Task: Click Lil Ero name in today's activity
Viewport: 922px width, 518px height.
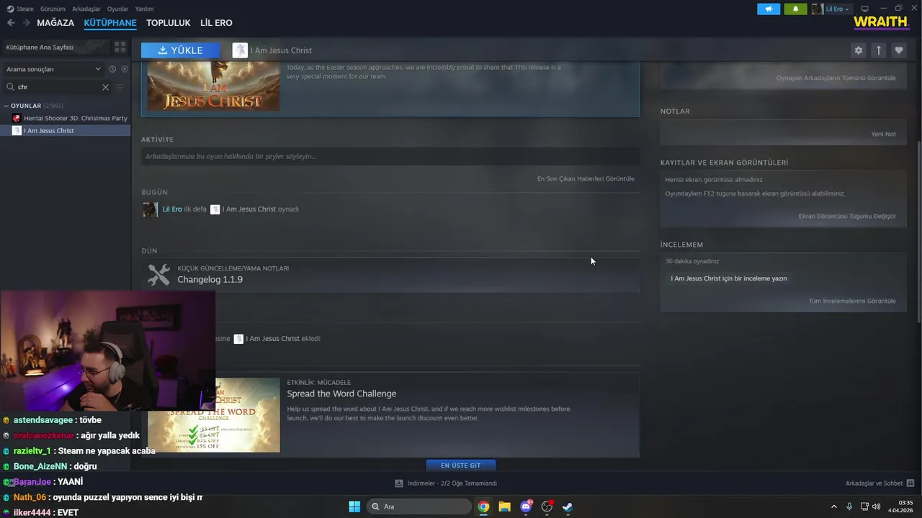Action: [x=172, y=209]
